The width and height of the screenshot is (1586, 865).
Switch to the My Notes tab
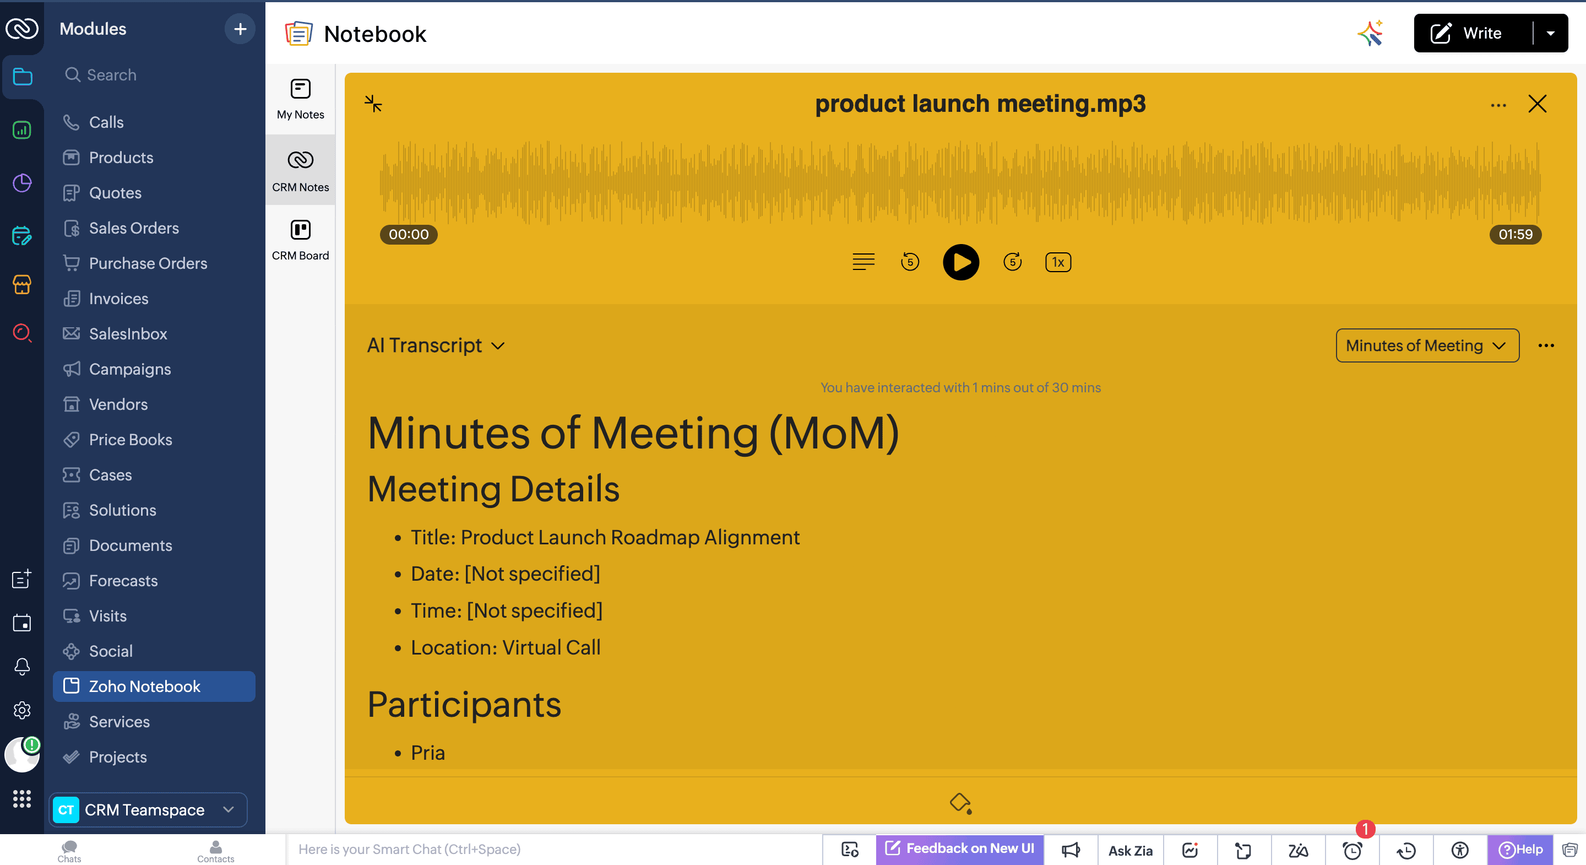pyautogui.click(x=301, y=99)
